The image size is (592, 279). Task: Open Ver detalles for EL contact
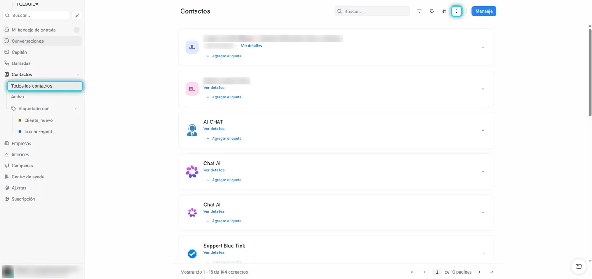click(214, 88)
